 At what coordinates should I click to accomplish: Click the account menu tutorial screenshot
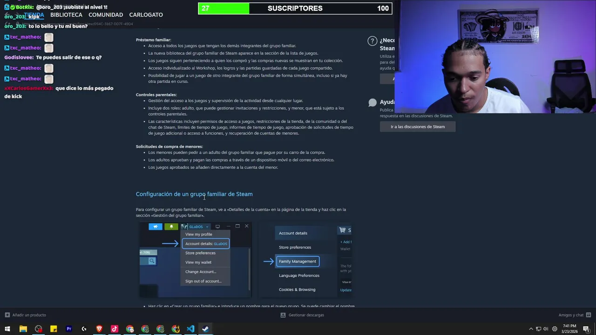tap(195, 260)
